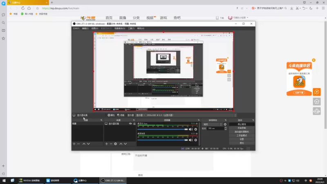Mute the 麦克风/Aux speaker icon
Screen dimensions: 327x184
190,129
